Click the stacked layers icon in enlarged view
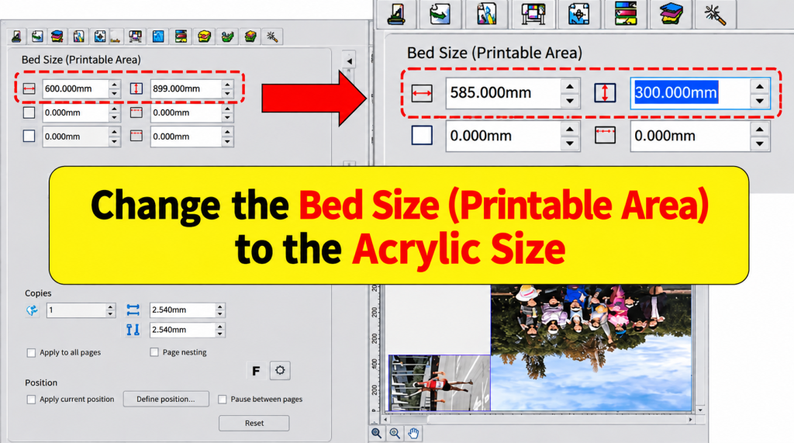 pos(671,14)
